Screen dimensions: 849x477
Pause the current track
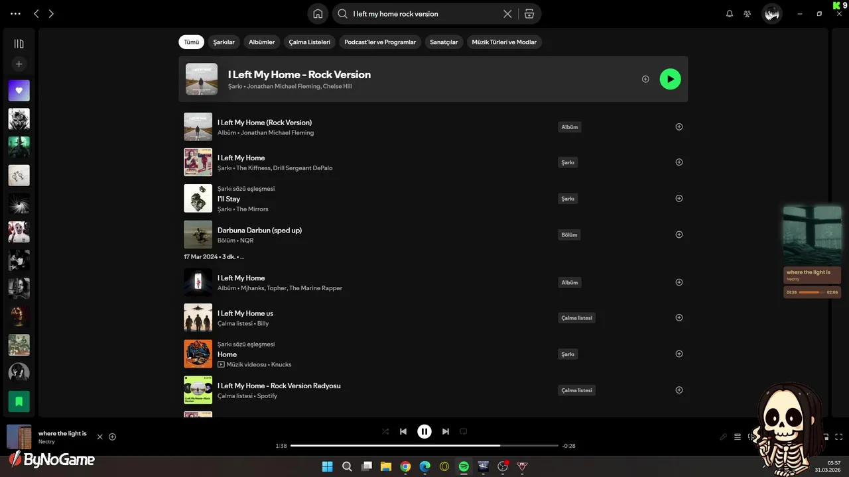424,431
